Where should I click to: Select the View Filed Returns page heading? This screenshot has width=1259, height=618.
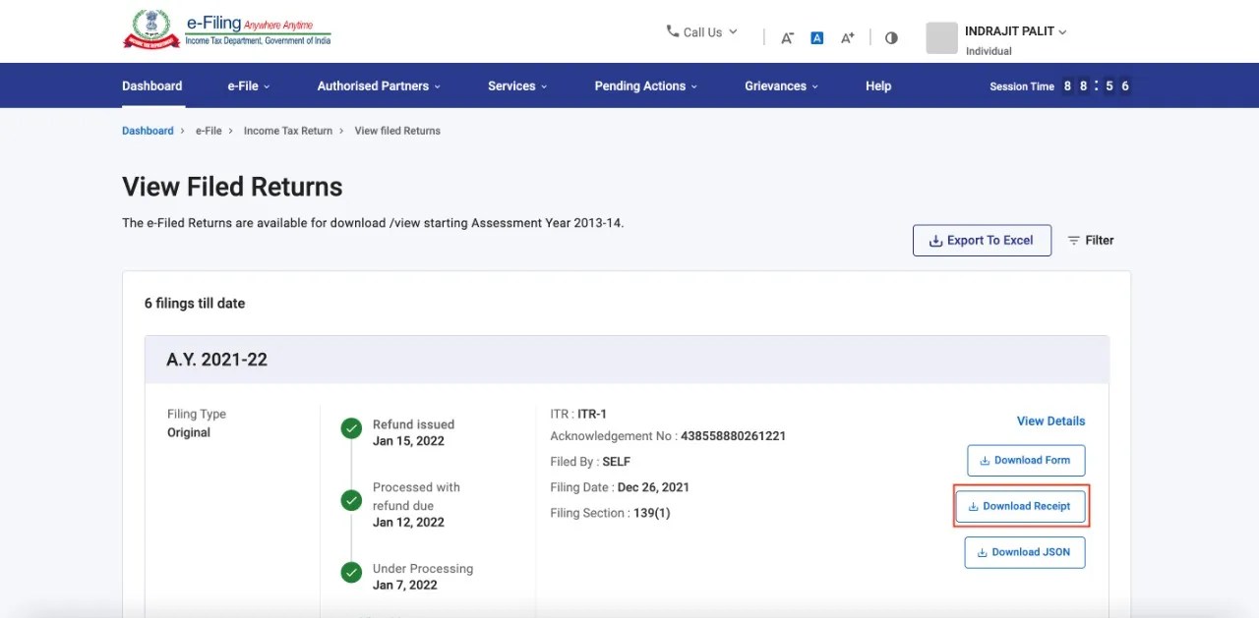(232, 187)
